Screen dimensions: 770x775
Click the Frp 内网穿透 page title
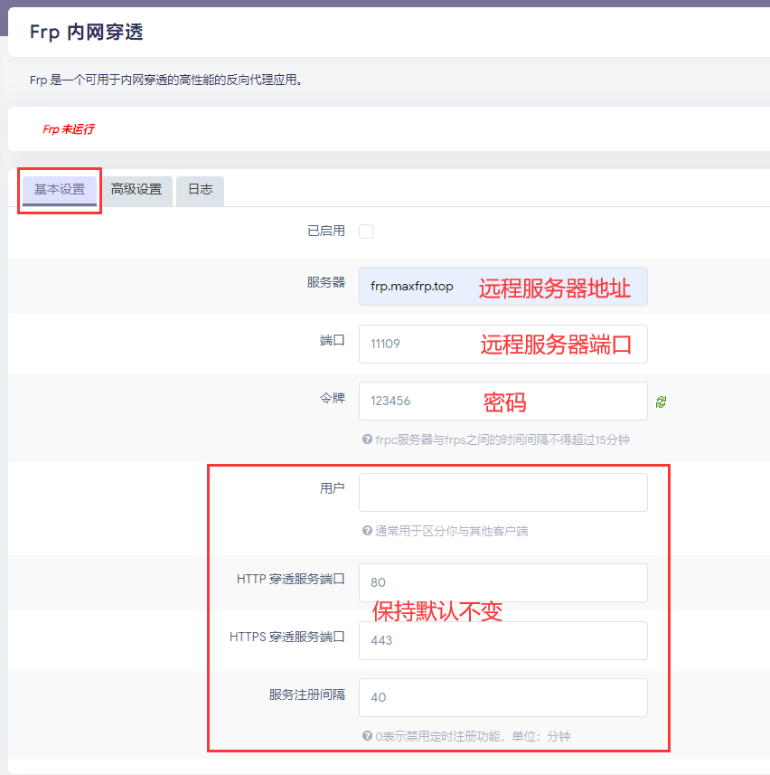pos(87,33)
